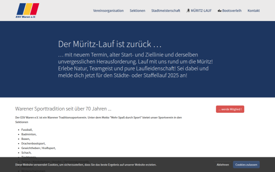Click the 'Der Müritz-Lauf ist zurück …' headline
The image size is (275, 172).
pyautogui.click(x=110, y=44)
